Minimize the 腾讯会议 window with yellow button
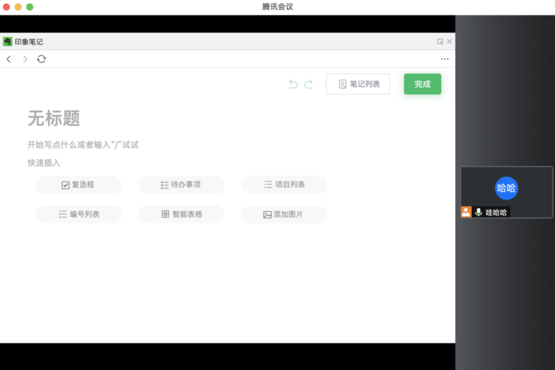Viewport: 555px width, 370px height. 18,7
